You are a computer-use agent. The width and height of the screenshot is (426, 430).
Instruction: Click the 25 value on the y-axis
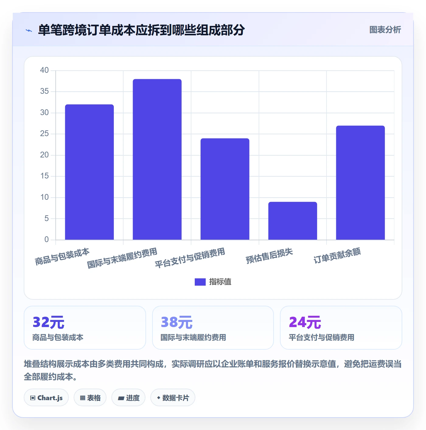coord(44,134)
